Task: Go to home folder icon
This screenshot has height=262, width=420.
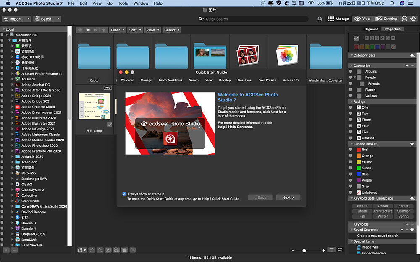Action: coord(80,30)
